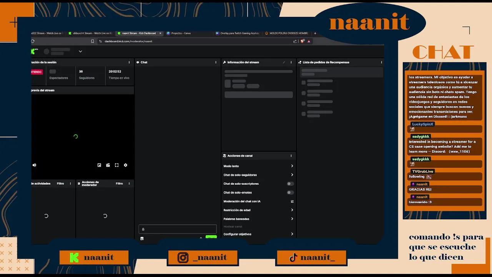Open the Brave shields icon
This screenshot has width=492, height=277.
pos(303,41)
